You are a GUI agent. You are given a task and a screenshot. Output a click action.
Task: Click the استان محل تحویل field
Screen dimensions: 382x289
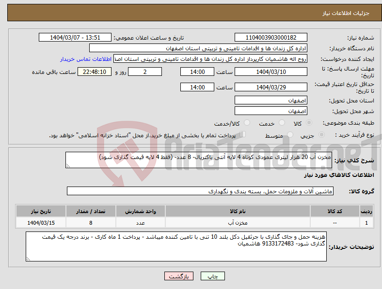click(271, 100)
